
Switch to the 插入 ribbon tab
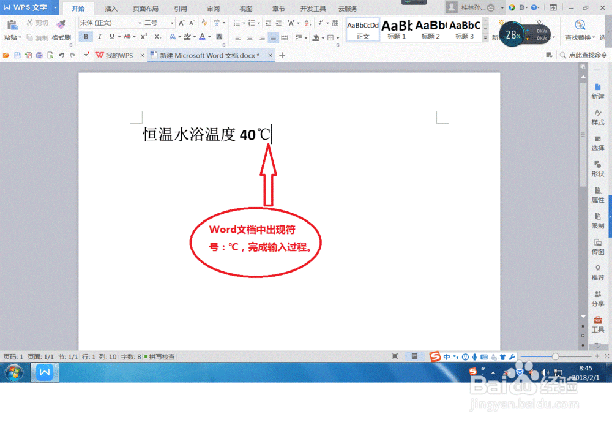click(111, 9)
